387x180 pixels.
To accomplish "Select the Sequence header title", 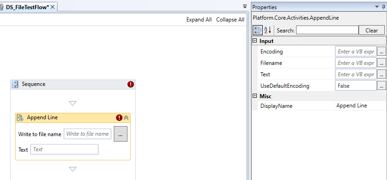I will (x=33, y=84).
